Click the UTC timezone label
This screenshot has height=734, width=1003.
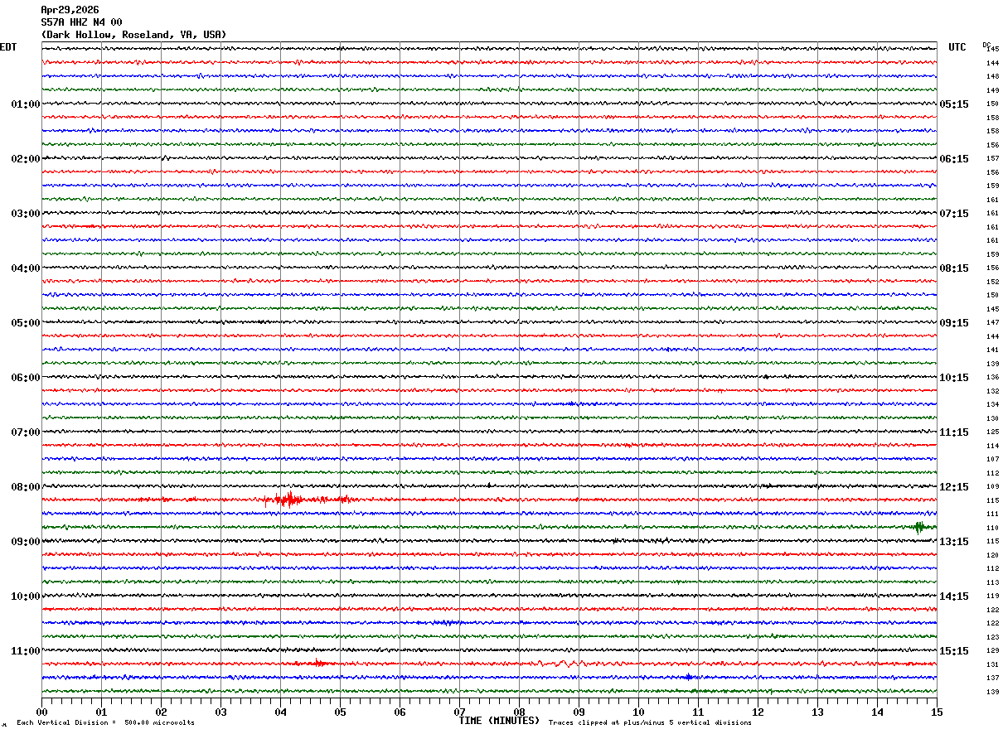point(957,47)
